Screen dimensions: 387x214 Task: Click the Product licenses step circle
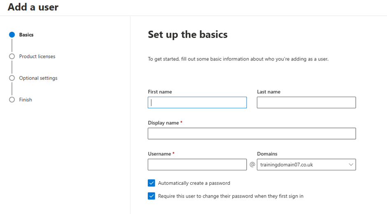(12, 56)
